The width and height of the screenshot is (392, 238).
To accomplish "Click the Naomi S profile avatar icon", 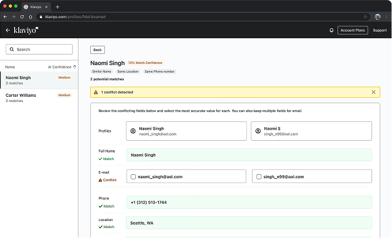I will coord(258,131).
